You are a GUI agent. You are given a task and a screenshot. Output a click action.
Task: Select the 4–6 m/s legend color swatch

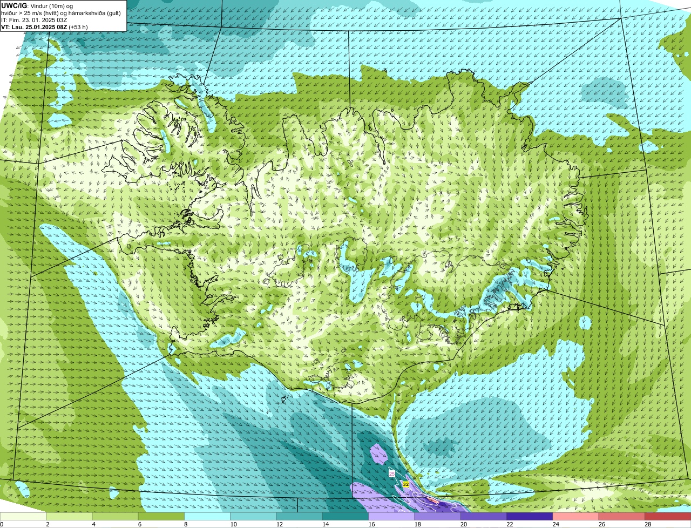[x=115, y=517]
